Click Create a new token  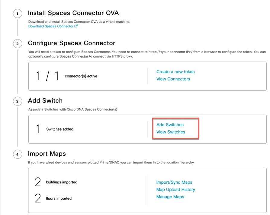tap(175, 72)
